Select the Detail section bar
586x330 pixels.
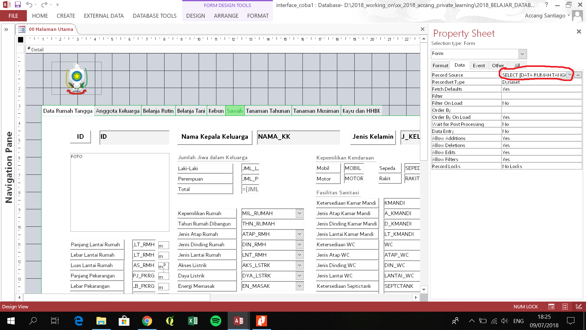click(223, 50)
